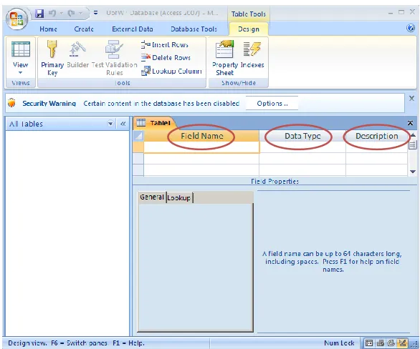Click the Field Name column header

tap(201, 136)
